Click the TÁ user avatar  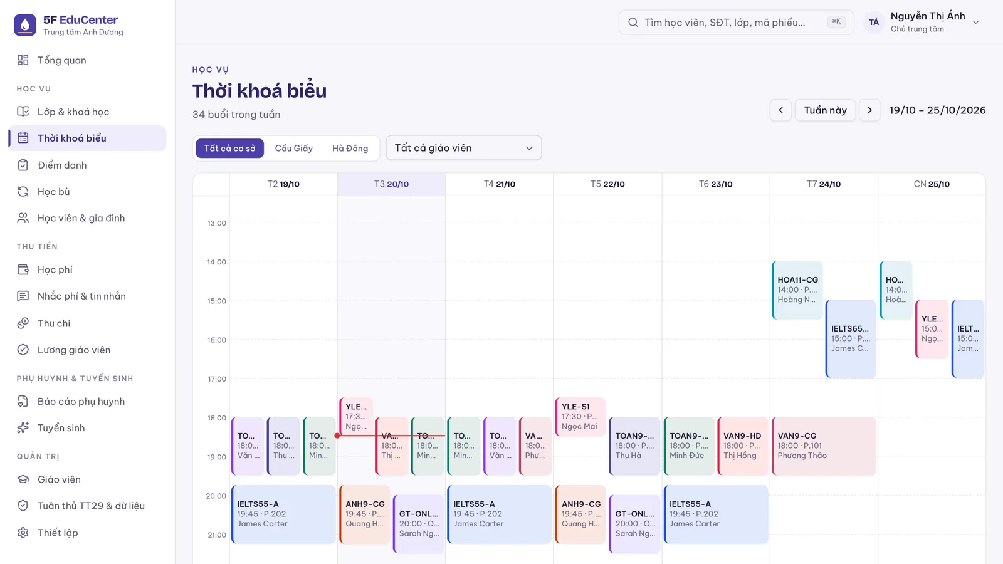pos(874,23)
